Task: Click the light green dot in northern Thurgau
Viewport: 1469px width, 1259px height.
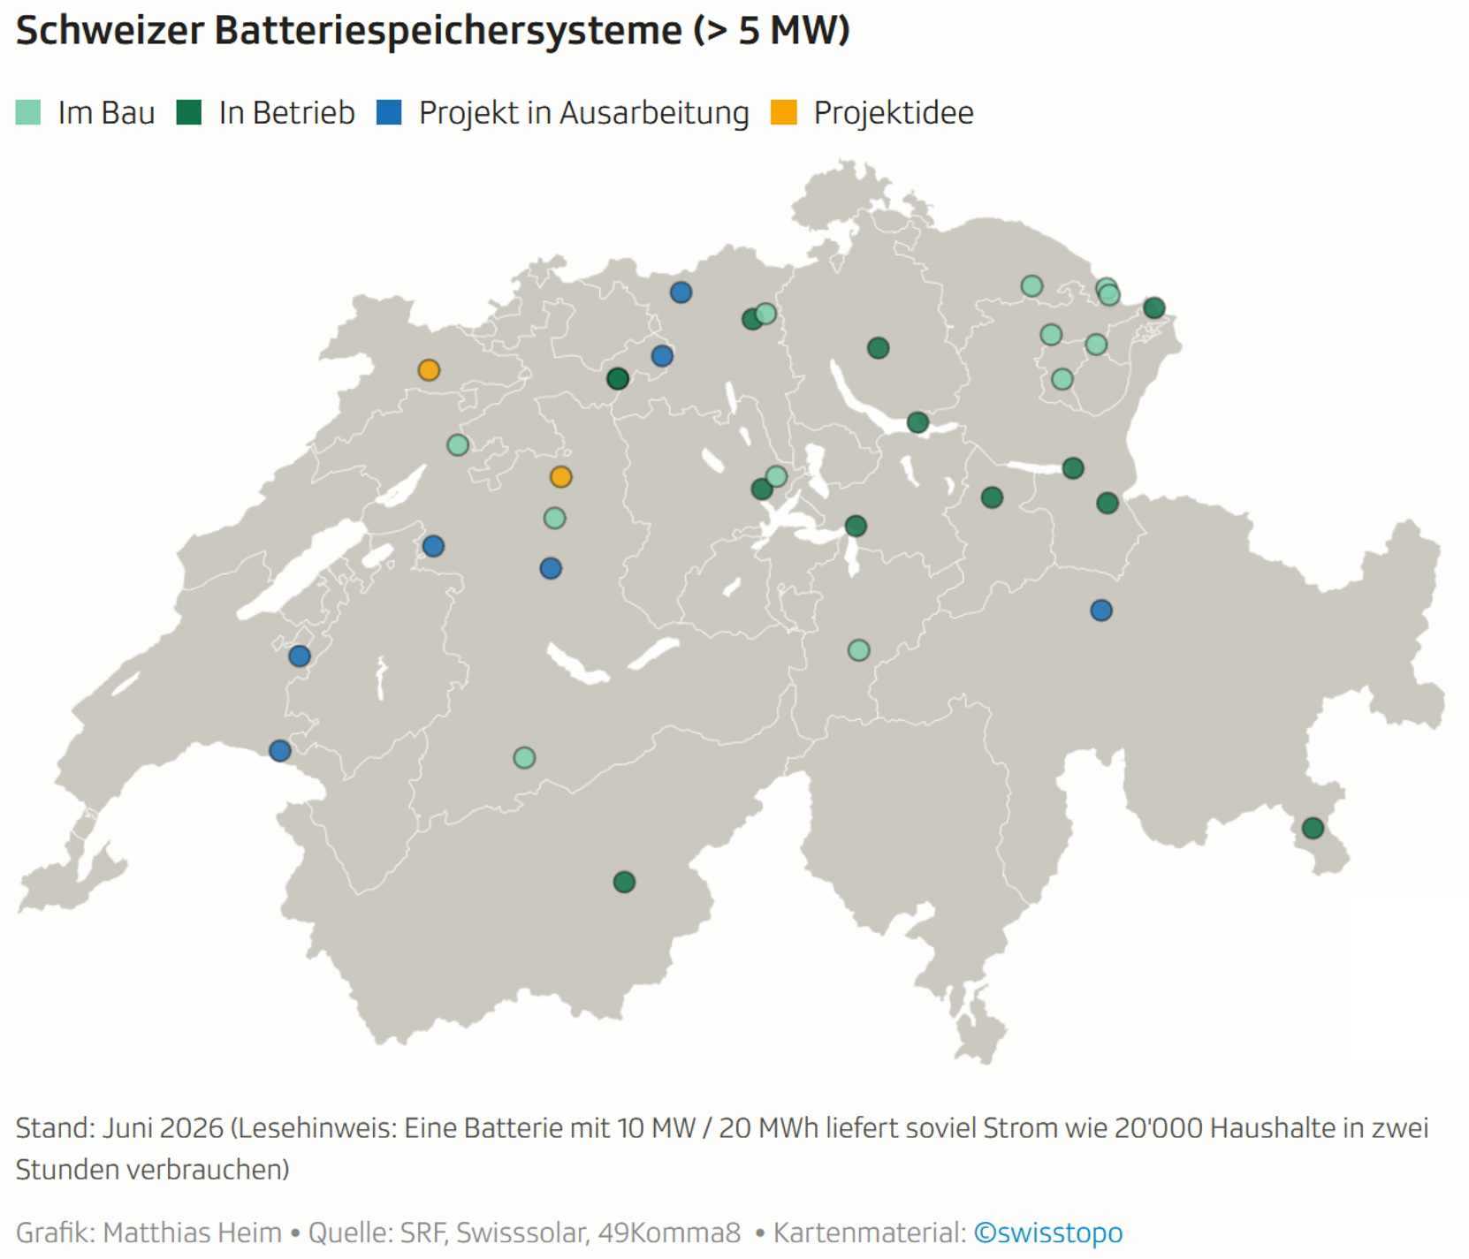Action: coord(1031,285)
